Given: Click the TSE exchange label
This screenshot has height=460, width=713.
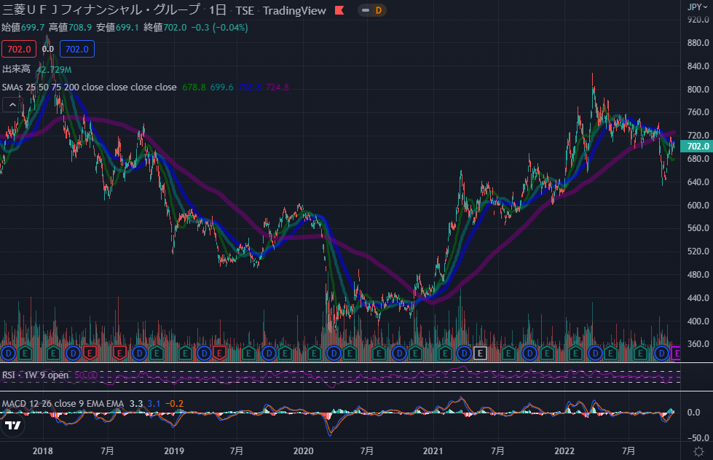Looking at the screenshot, I should click(245, 10).
